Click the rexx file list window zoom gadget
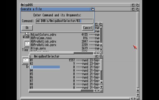Image resolution: width=159 pixels, height=100 pixels. [x=96, y=24]
